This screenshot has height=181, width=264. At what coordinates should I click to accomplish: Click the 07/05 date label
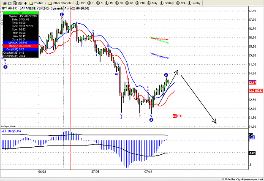[x=95, y=172]
